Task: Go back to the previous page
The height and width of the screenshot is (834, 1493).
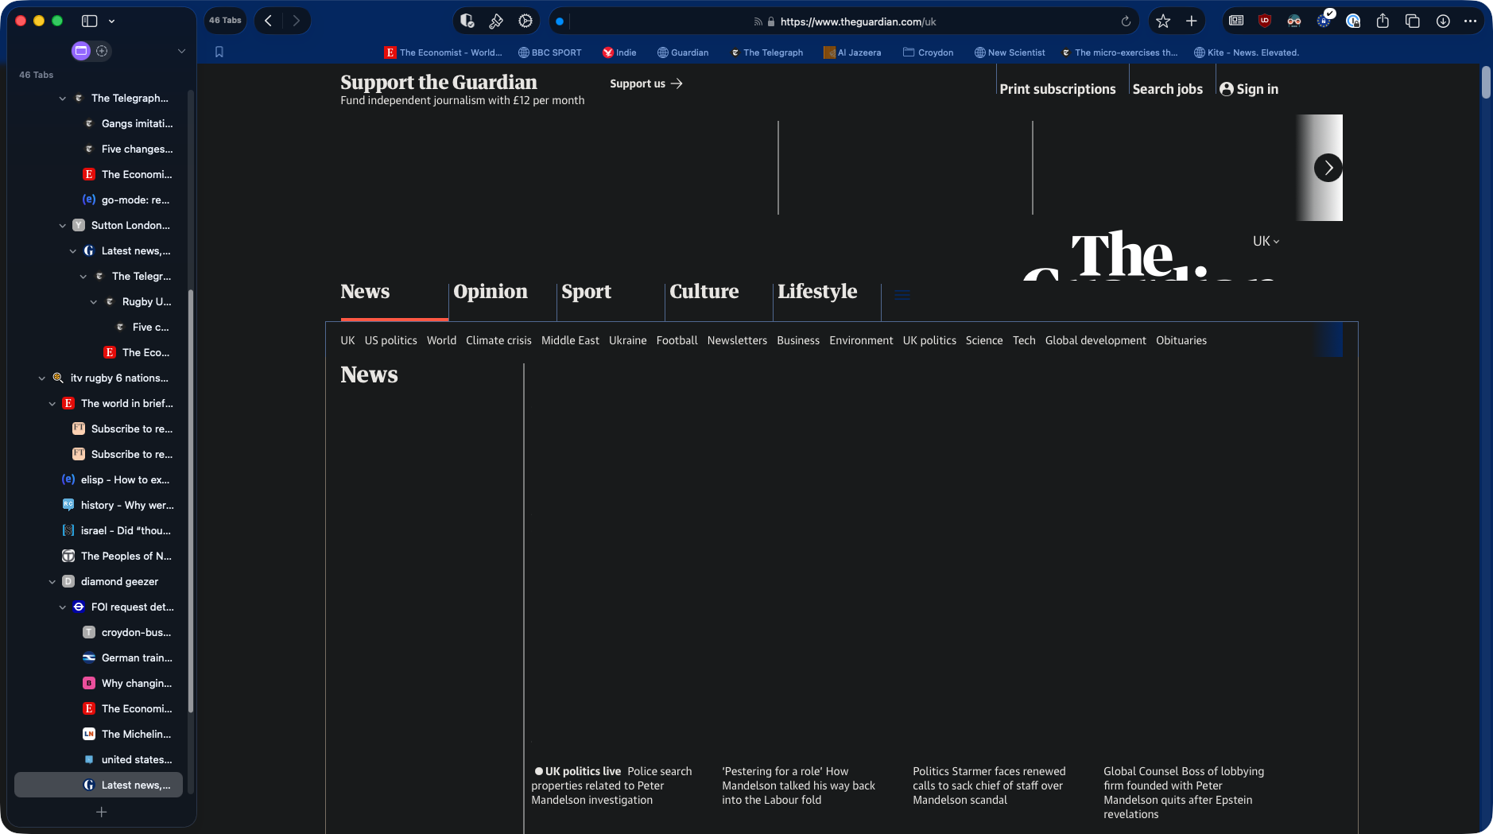Action: click(x=269, y=21)
